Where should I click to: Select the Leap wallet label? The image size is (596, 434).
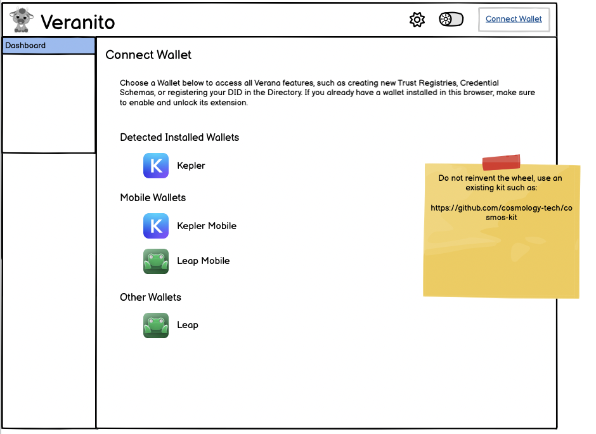188,325
